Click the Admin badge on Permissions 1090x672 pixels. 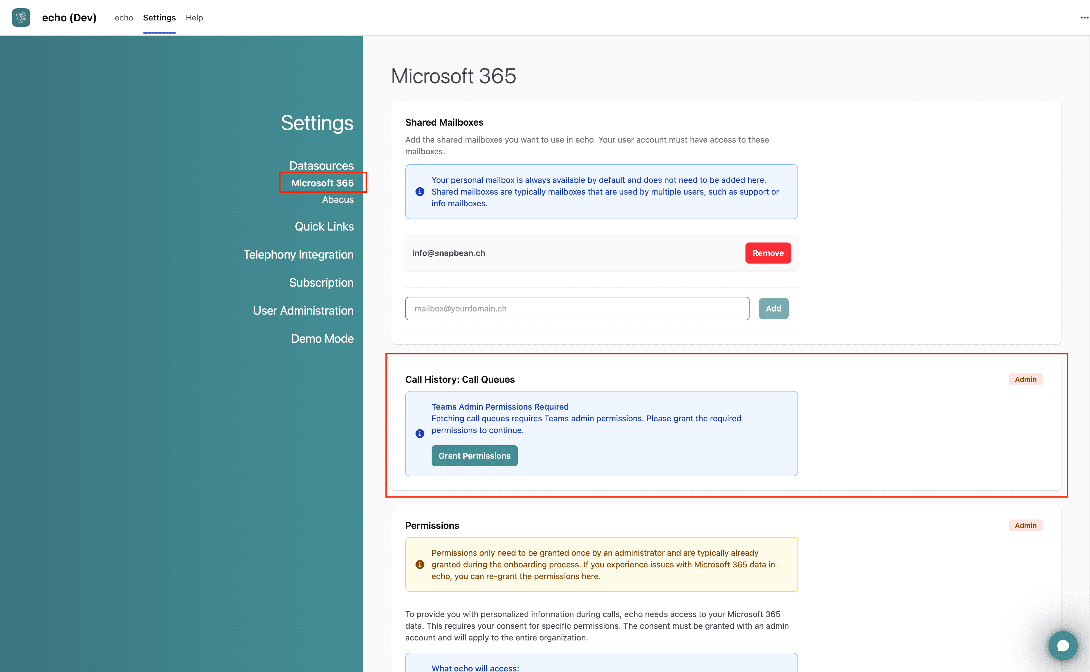pos(1025,525)
